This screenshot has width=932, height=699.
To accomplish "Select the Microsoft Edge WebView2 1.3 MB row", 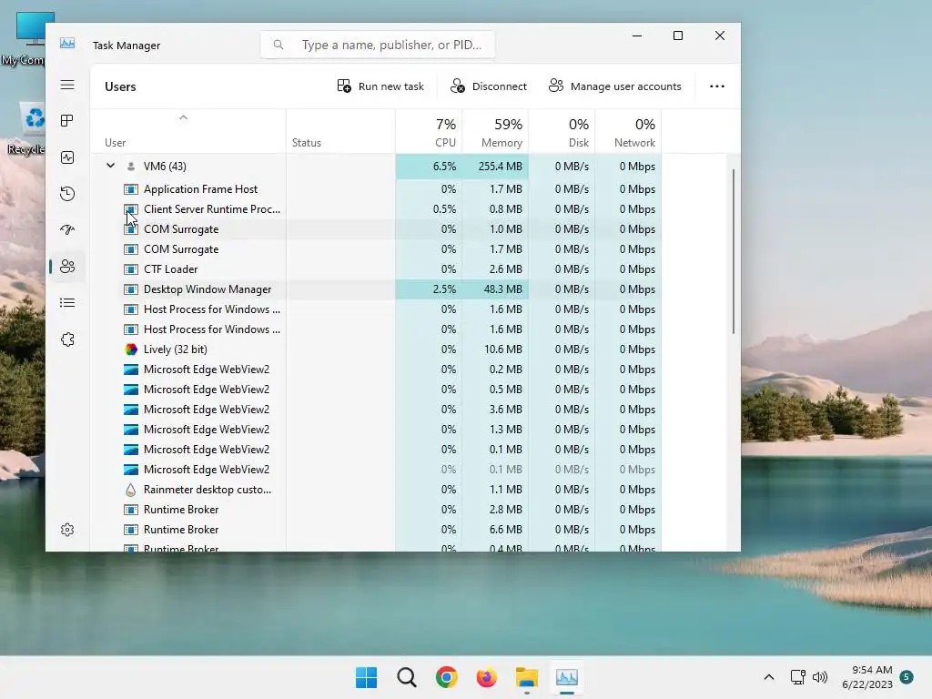I will [376, 430].
